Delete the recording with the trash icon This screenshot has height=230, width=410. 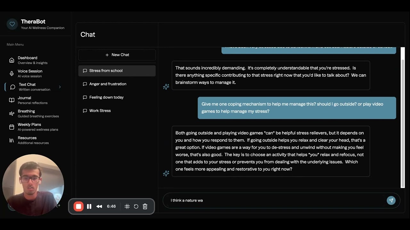pos(145,206)
